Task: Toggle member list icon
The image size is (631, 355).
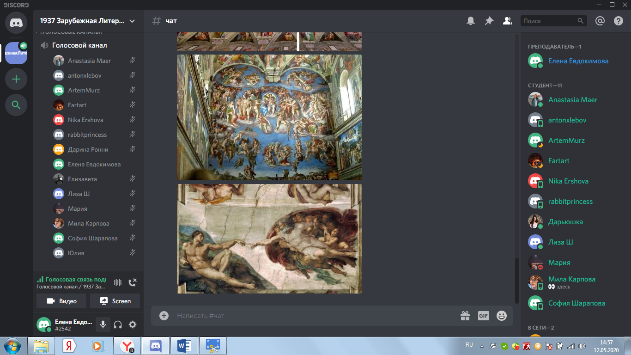Action: [x=507, y=21]
